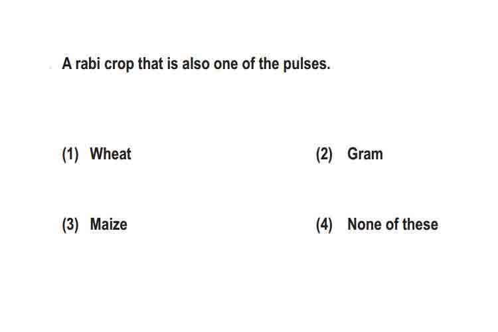498x332 pixels.
Task: Select option (2) Gram as answer
Action: [x=349, y=154]
